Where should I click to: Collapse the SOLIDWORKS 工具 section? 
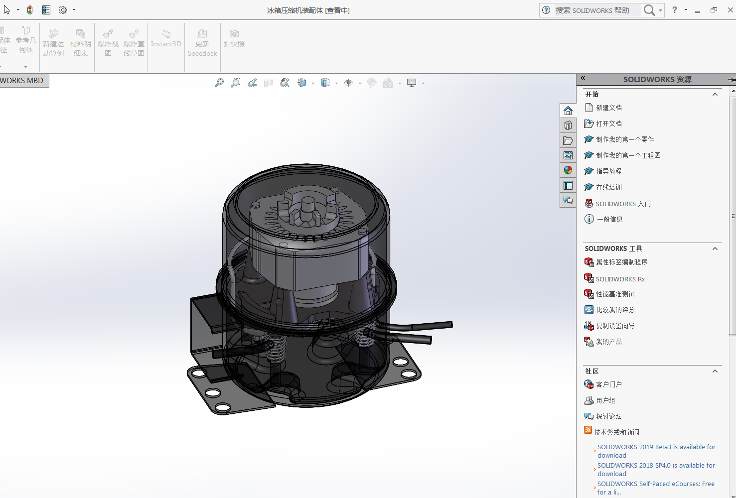(x=715, y=249)
